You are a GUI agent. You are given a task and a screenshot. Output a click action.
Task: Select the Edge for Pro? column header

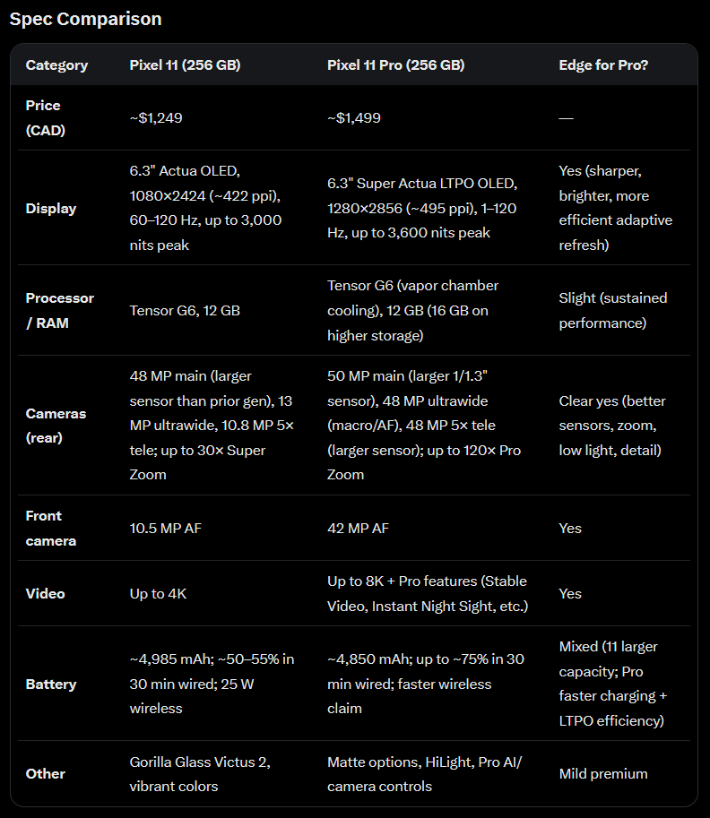click(603, 65)
